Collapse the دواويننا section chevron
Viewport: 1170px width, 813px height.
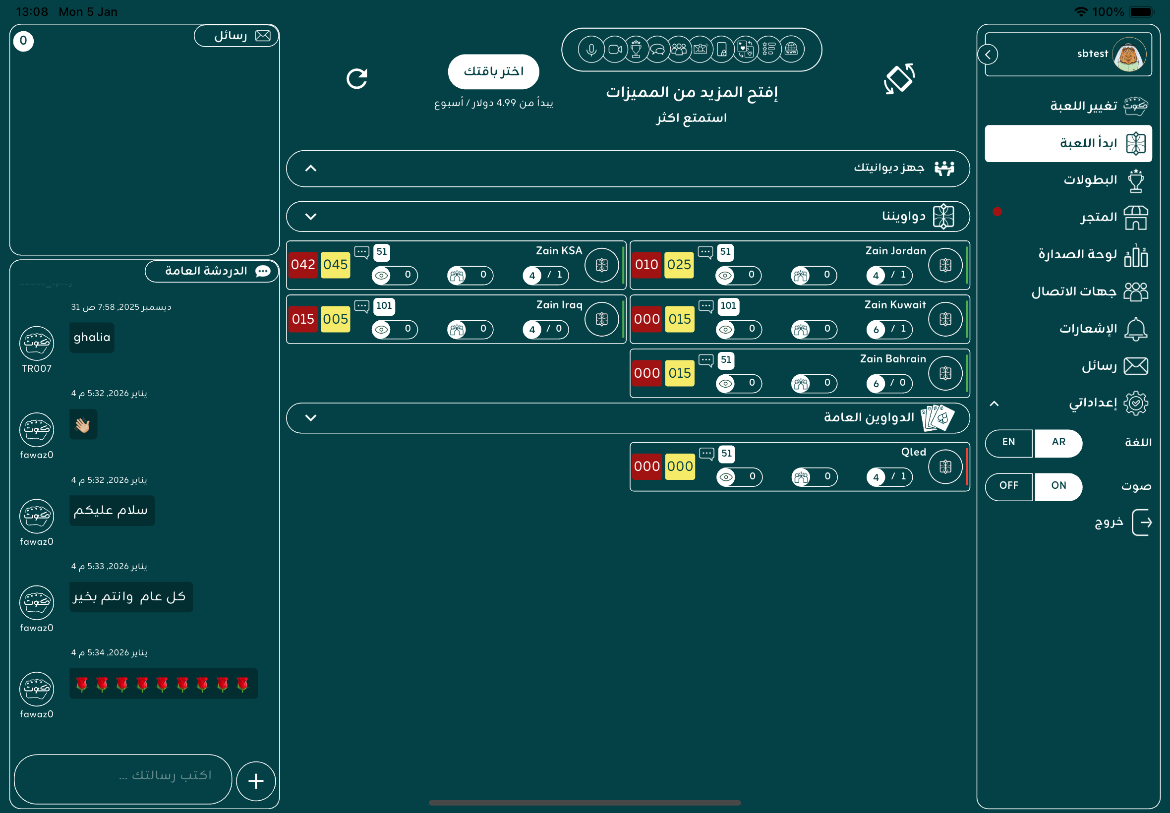(x=311, y=217)
